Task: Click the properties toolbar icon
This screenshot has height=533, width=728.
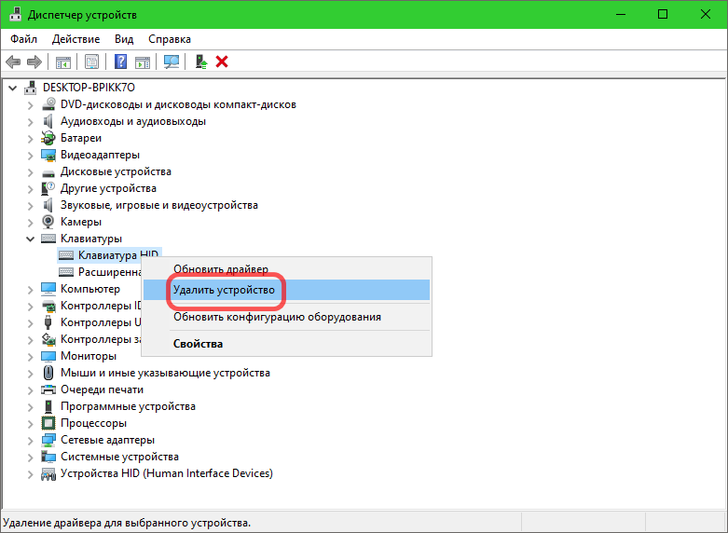Action: point(91,61)
